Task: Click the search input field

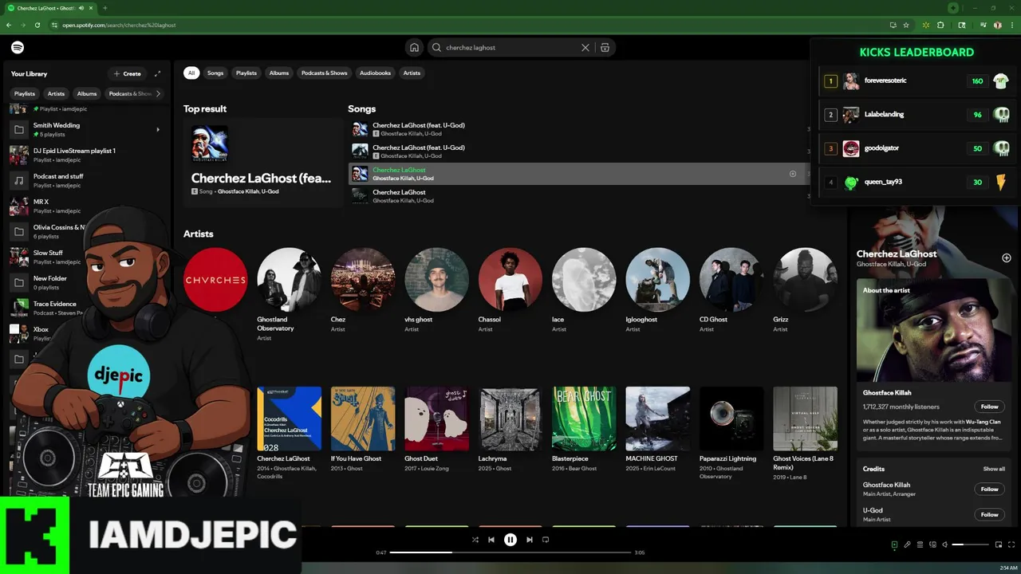Action: point(510,48)
